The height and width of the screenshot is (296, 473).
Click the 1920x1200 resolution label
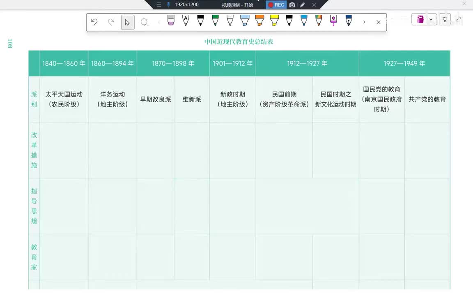pos(187,5)
